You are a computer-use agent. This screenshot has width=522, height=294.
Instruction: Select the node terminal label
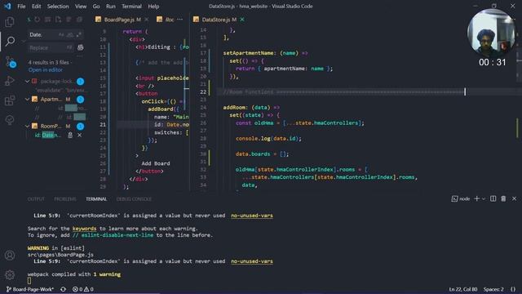point(461,198)
